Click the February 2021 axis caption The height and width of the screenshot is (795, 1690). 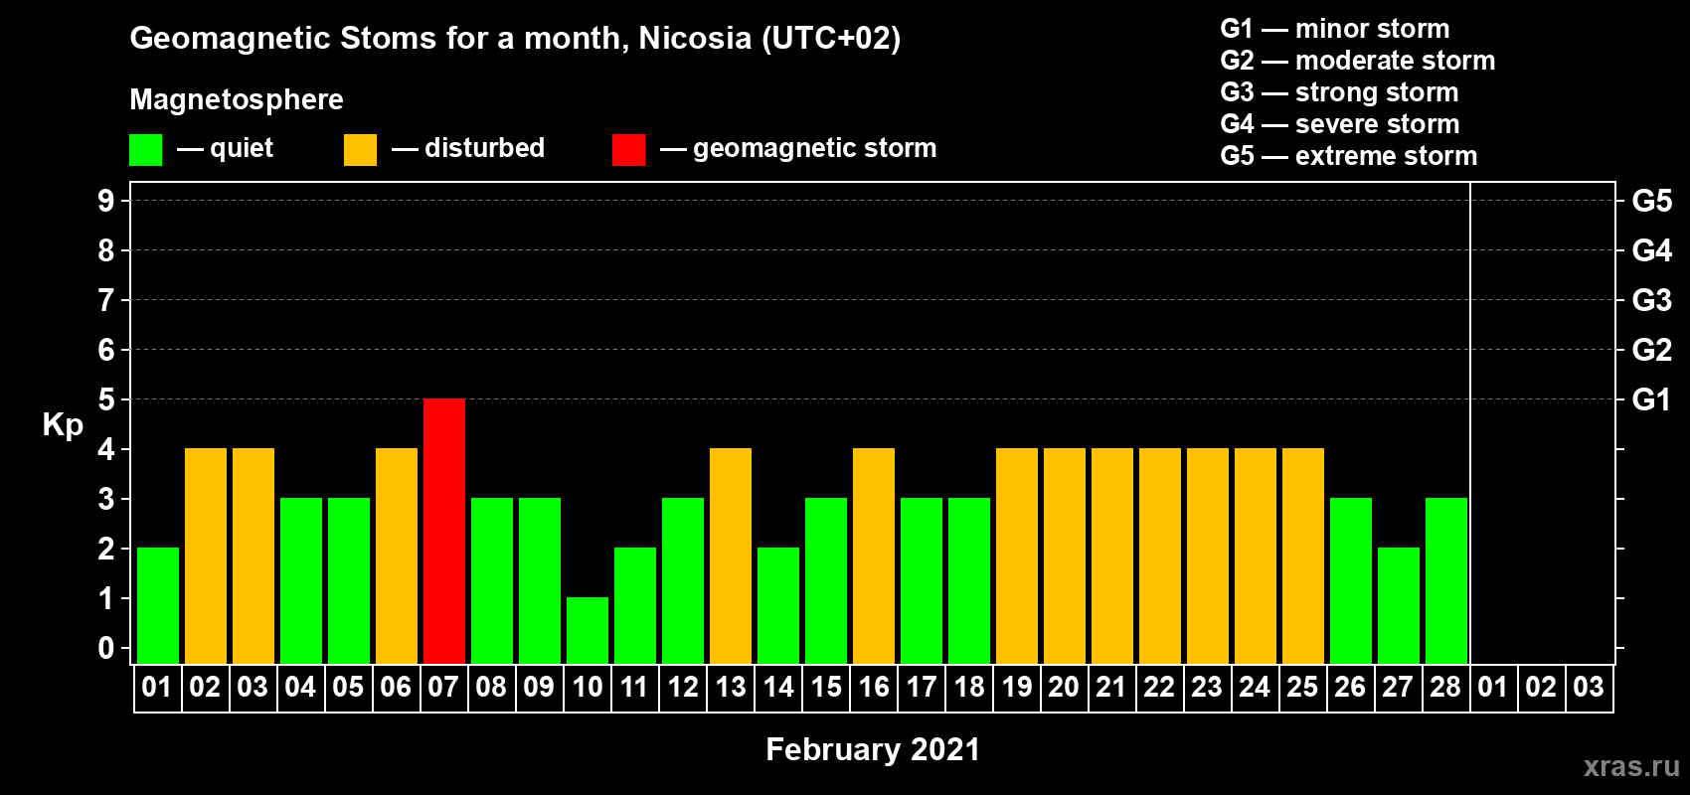tap(873, 749)
